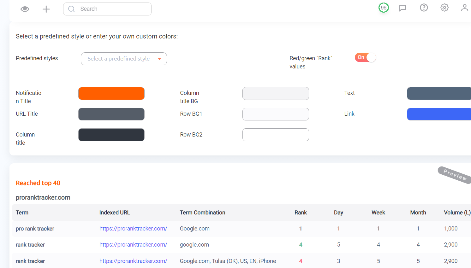The height and width of the screenshot is (268, 471).
Task: Pick the blue Link color swatch
Action: [439, 114]
